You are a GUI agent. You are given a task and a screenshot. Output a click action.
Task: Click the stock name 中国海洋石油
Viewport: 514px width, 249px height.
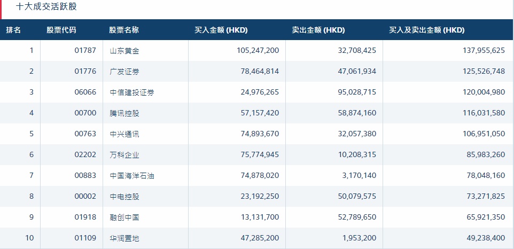(132, 176)
